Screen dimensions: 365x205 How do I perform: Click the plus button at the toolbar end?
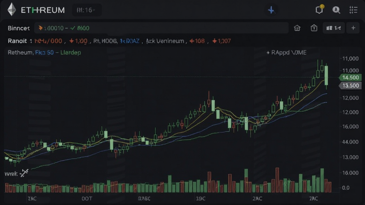pyautogui.click(x=353, y=28)
